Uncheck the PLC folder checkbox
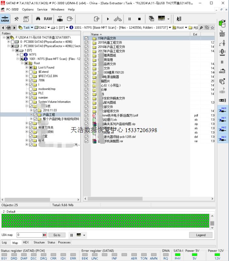This screenshot has width=229, height=261. pyautogui.click(x=31, y=93)
